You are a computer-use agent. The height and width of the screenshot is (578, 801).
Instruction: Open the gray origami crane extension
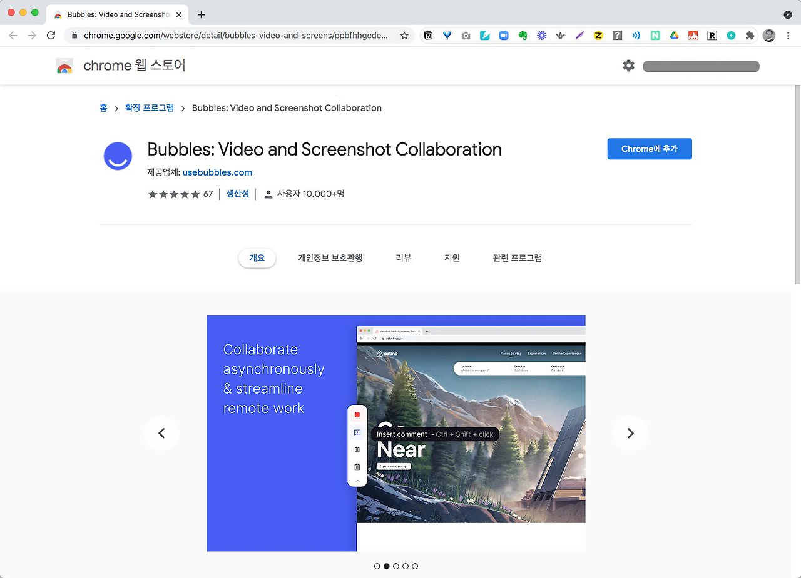(561, 36)
